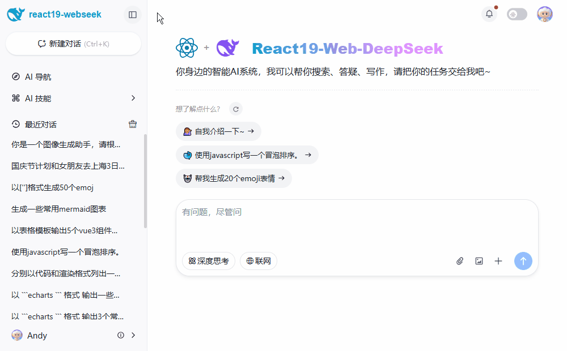The image size is (567, 351).
Task: Choose the 自我介绍一下~ suggestion
Action: [x=218, y=131]
